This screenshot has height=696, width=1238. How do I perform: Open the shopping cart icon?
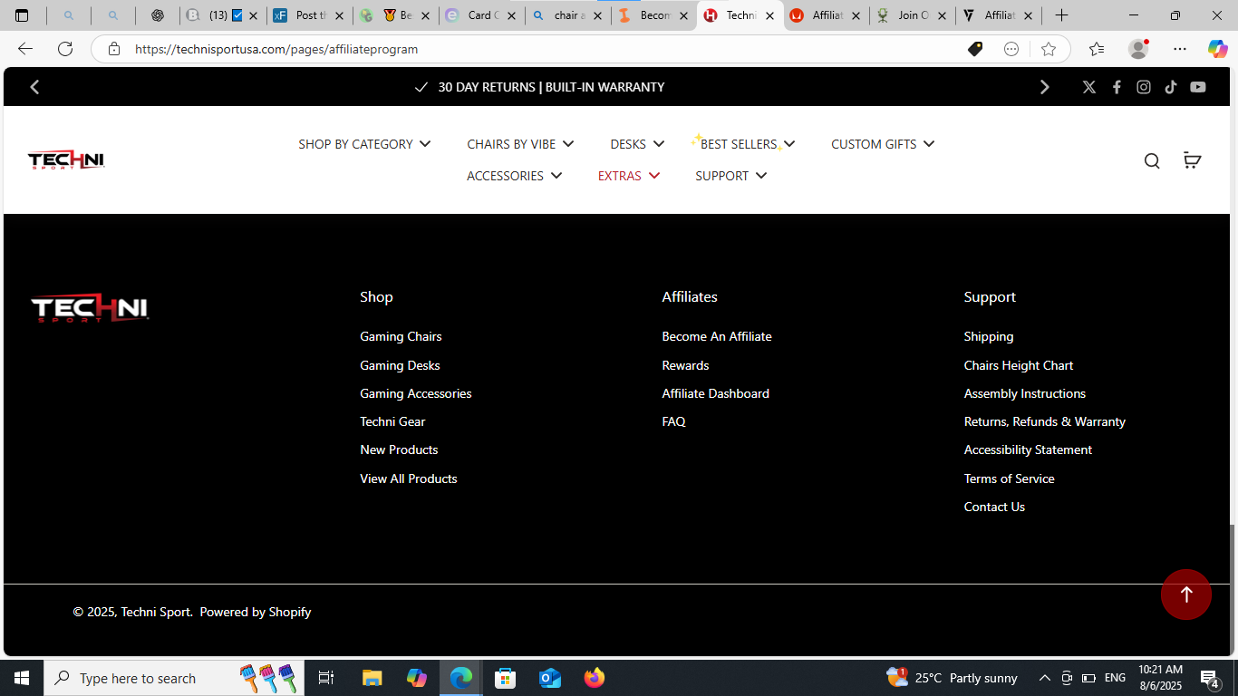[1192, 160]
